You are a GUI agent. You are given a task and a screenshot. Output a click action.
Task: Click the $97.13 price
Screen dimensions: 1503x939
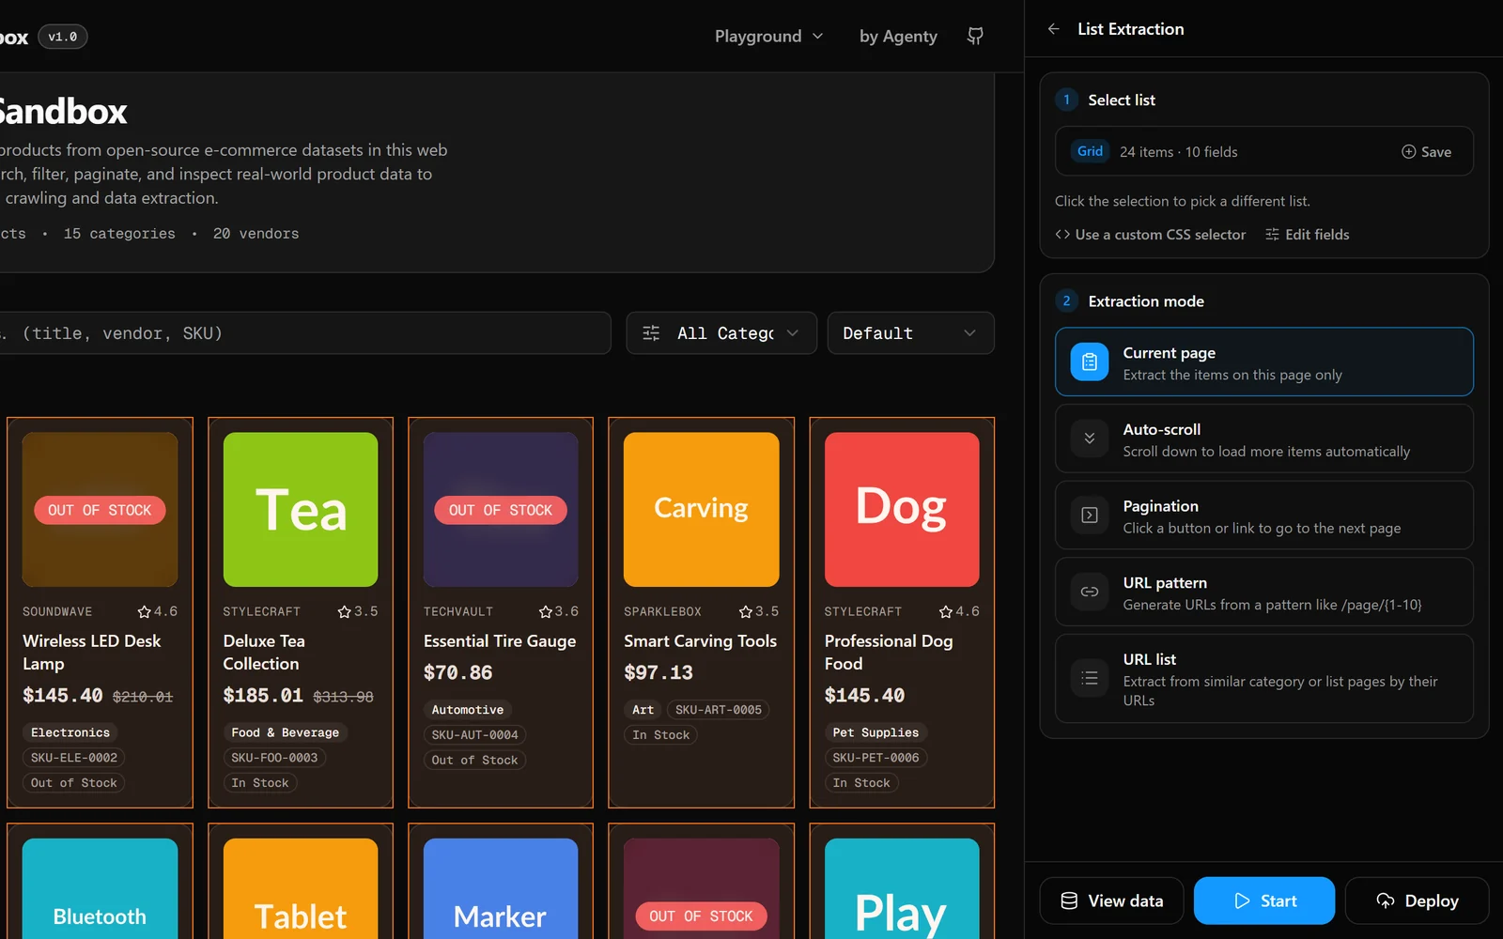(659, 673)
